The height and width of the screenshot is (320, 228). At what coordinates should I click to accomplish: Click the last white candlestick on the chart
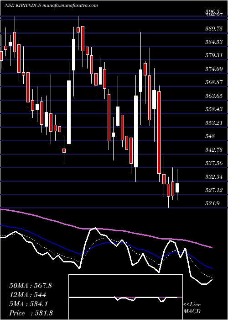177,188
